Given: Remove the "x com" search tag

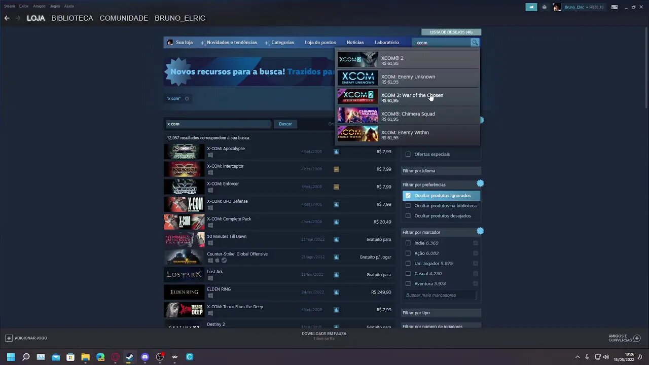Looking at the screenshot, I should [x=187, y=99].
